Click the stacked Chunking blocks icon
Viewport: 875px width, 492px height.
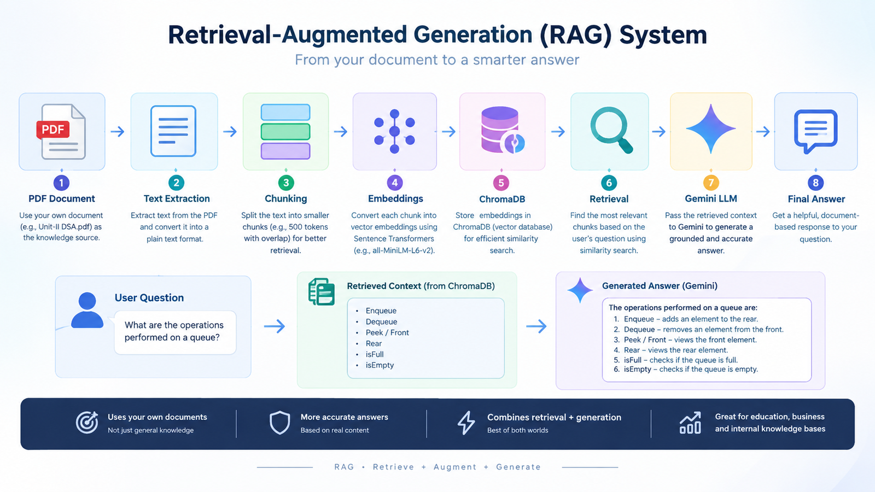pos(285,131)
